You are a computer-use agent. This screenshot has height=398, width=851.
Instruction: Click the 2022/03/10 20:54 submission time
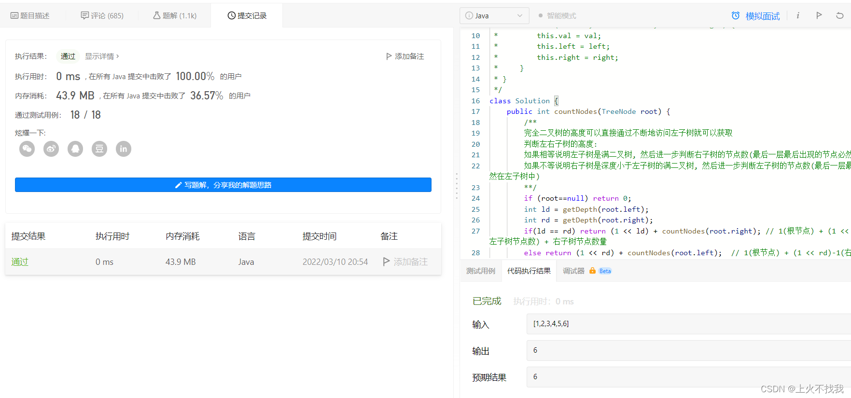(335, 261)
